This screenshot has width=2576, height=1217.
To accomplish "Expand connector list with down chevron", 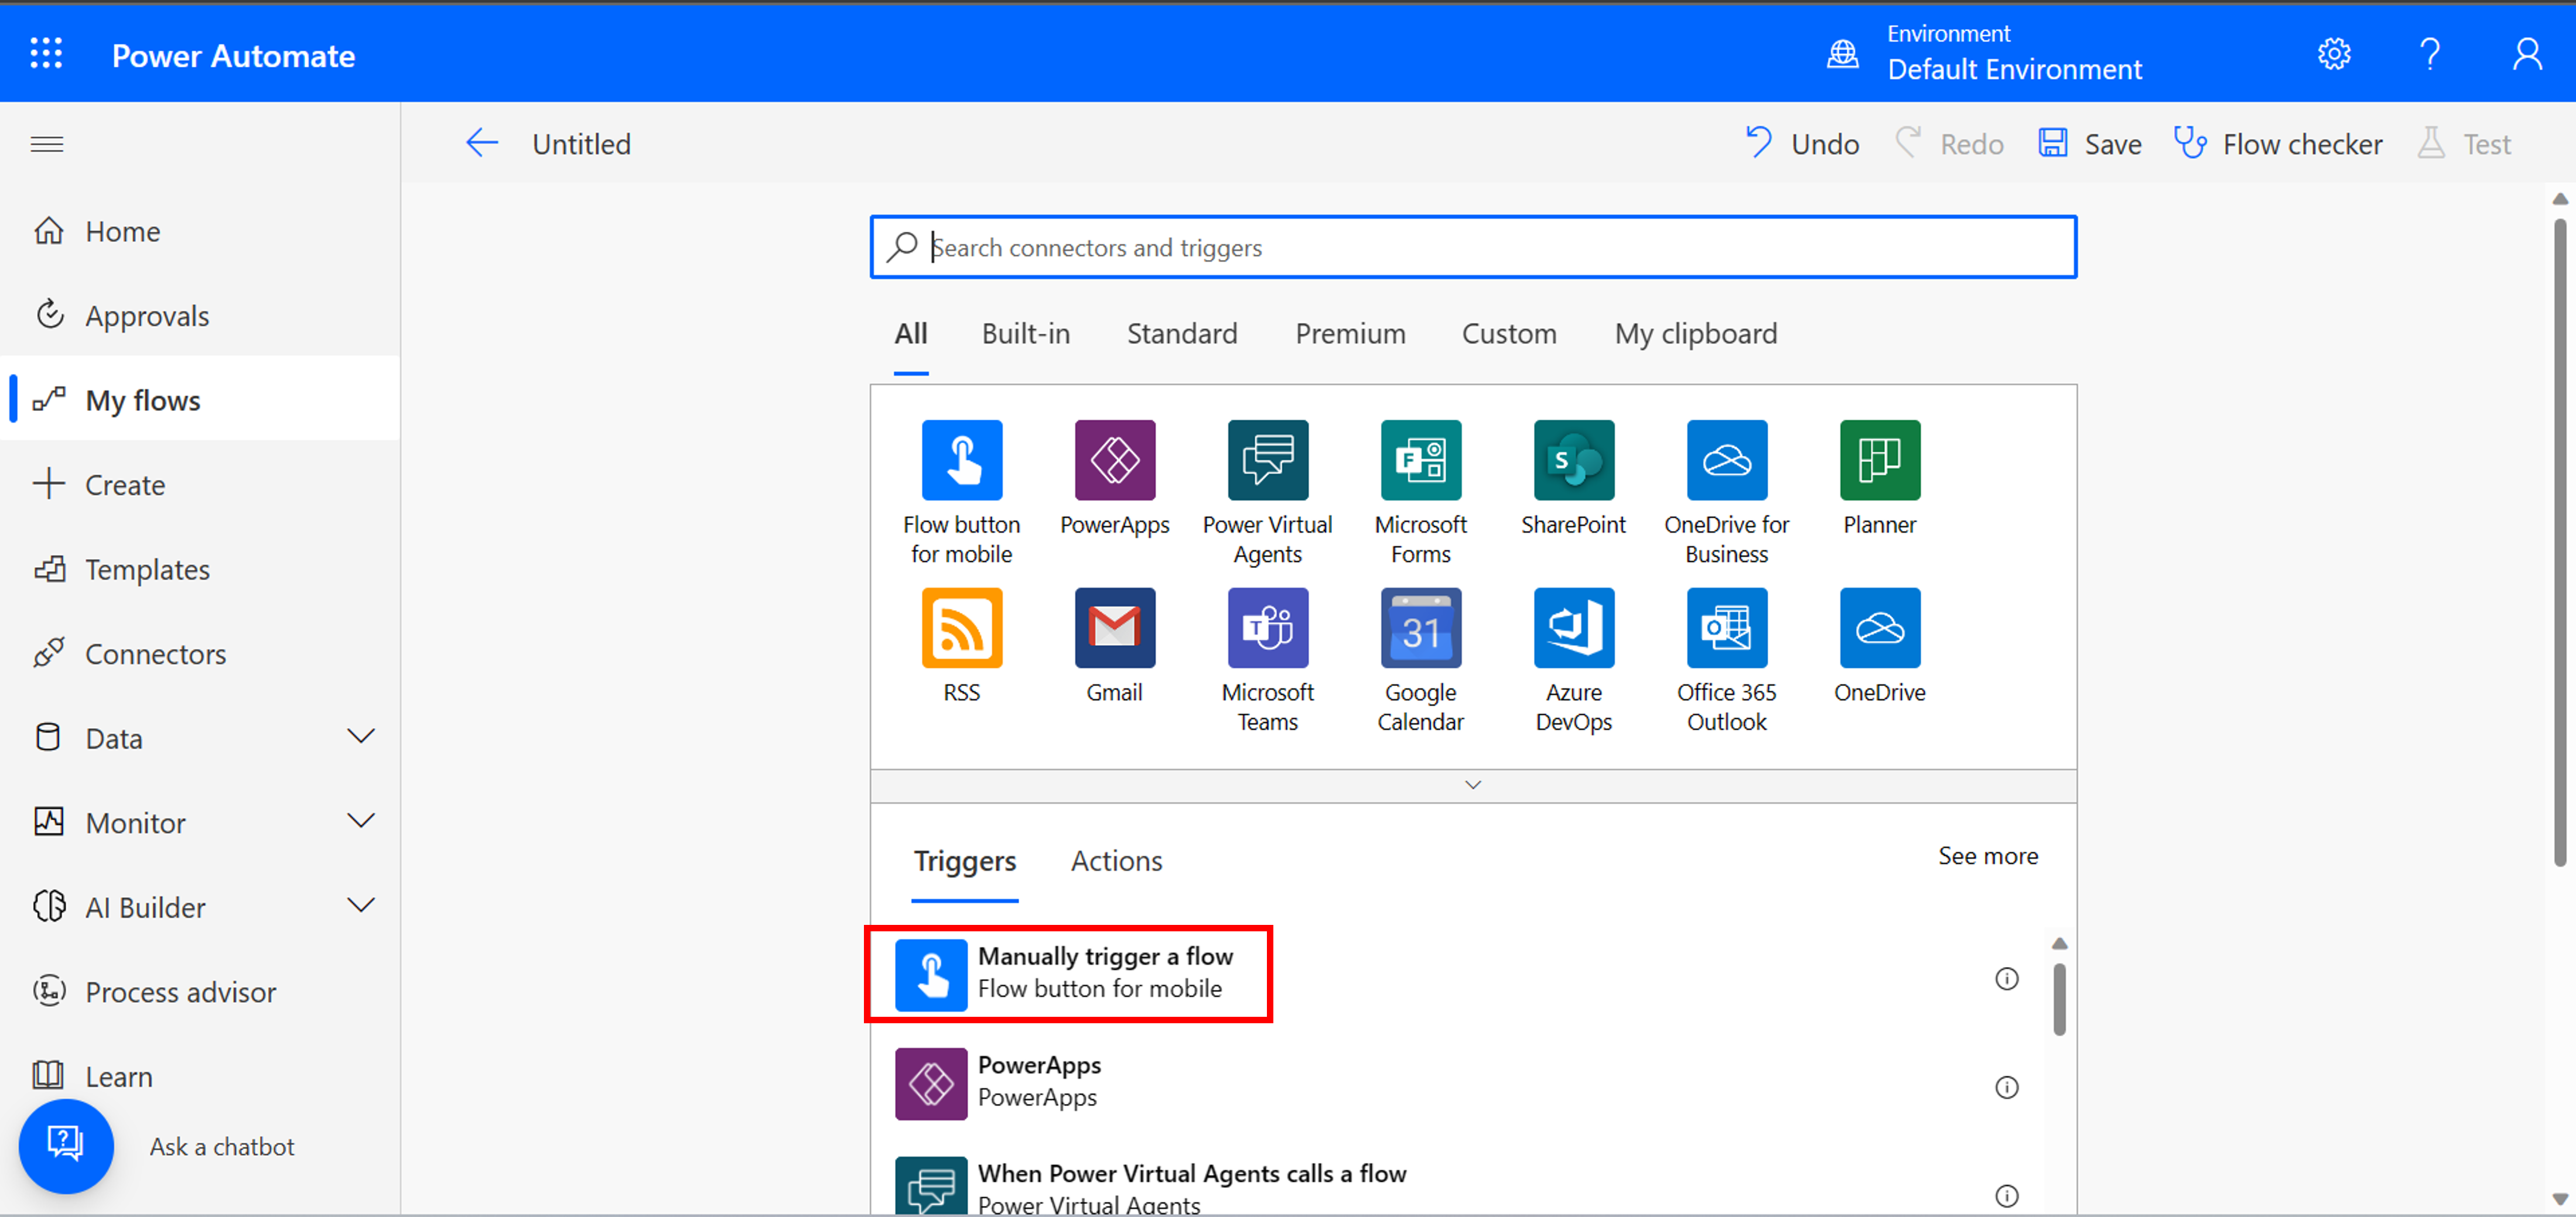I will tap(1472, 786).
